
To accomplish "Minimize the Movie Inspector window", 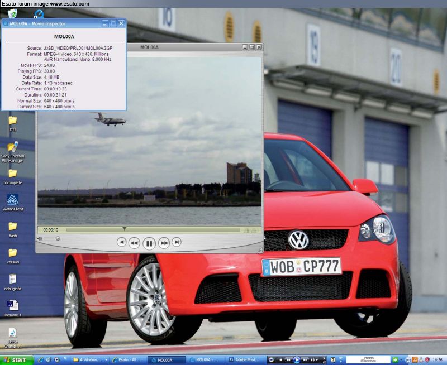I will tap(105, 23).
